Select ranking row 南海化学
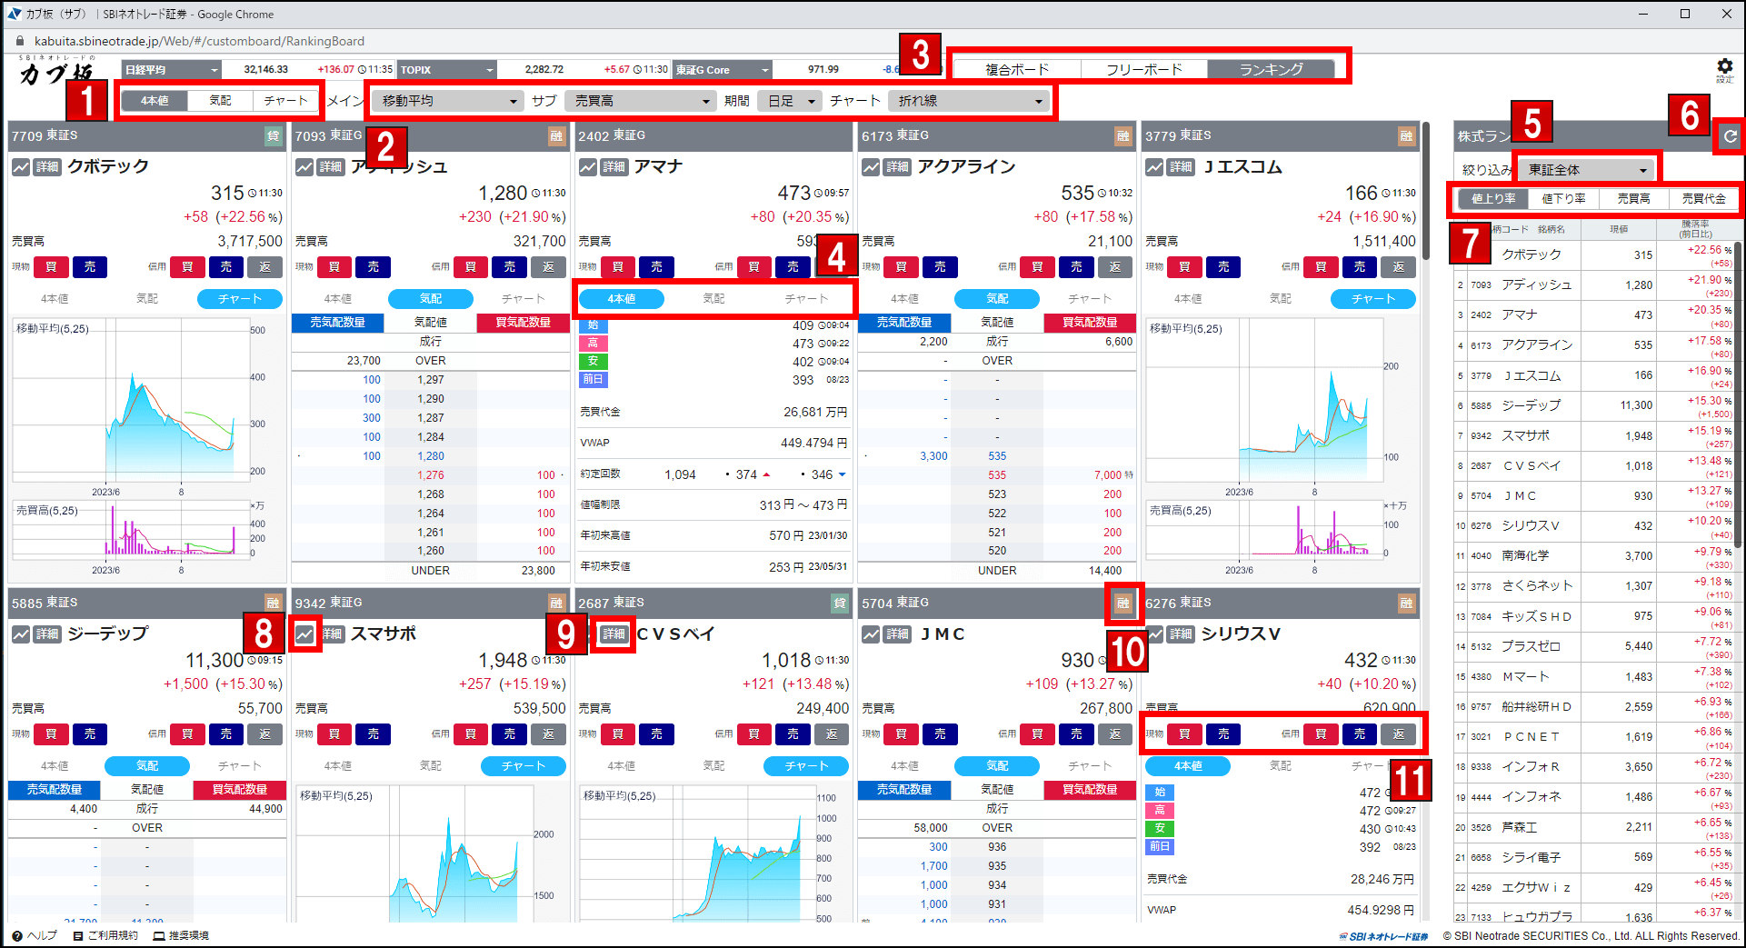The image size is (1746, 948). point(1595,556)
